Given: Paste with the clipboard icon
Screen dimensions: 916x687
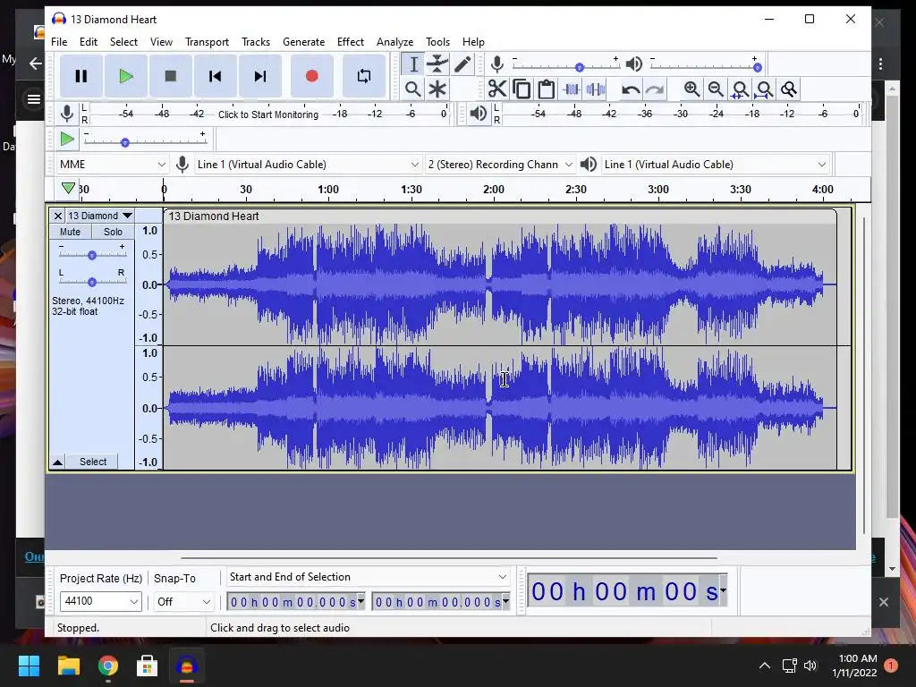Looking at the screenshot, I should (x=547, y=89).
